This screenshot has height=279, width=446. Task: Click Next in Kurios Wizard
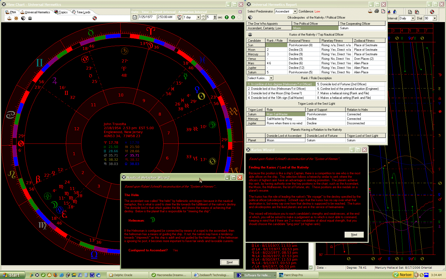click(x=354, y=235)
